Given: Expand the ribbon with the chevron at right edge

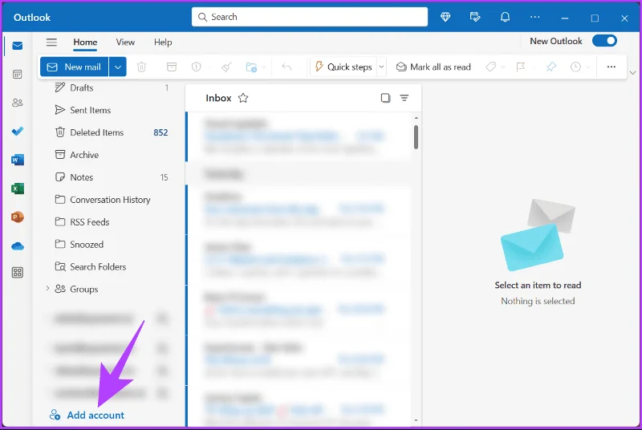Looking at the screenshot, I should point(632,73).
